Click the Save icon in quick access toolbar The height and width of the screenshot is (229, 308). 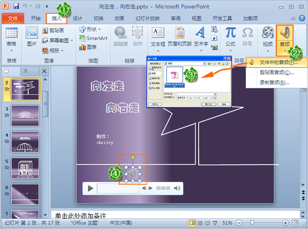coord(16,6)
